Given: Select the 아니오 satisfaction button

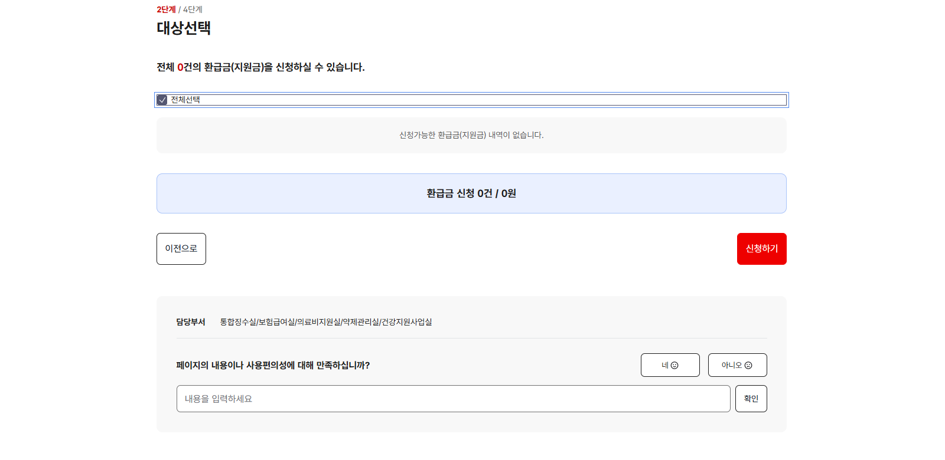Looking at the screenshot, I should (738, 365).
